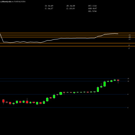
Task: Click the close price value C: 14.27
Action: pos(49,9)
